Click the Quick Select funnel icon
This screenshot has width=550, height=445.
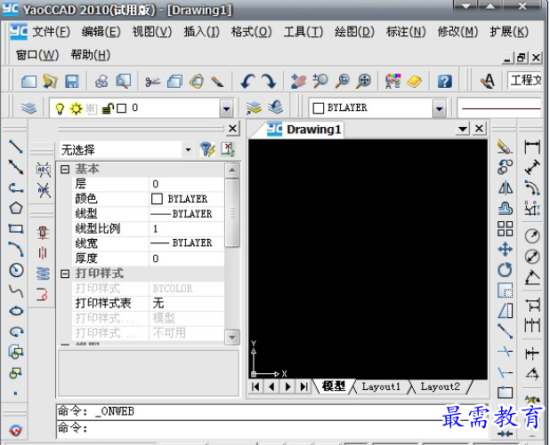coord(207,149)
